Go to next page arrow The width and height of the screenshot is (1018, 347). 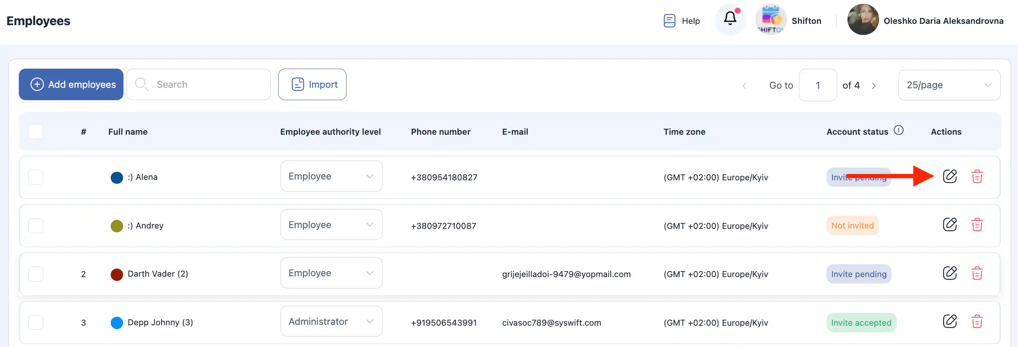874,86
